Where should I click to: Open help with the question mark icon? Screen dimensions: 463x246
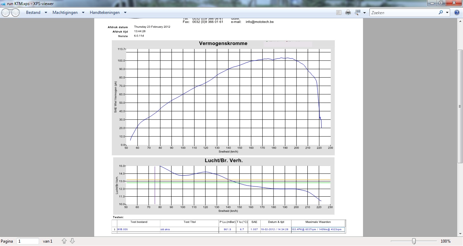(457, 13)
